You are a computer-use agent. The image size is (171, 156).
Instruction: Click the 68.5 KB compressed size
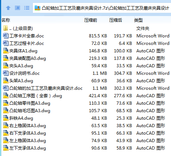124,111
